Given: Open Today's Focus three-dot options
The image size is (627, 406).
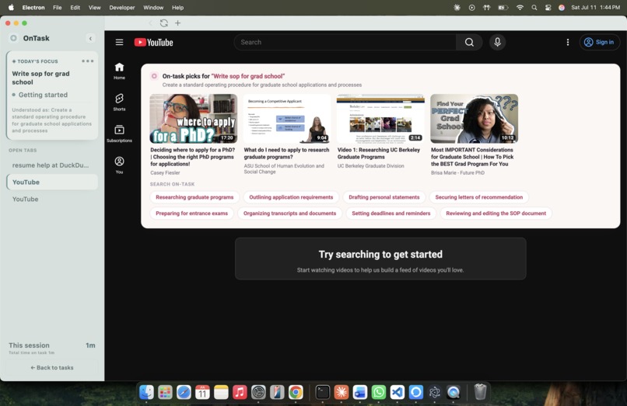Looking at the screenshot, I should click(x=88, y=61).
